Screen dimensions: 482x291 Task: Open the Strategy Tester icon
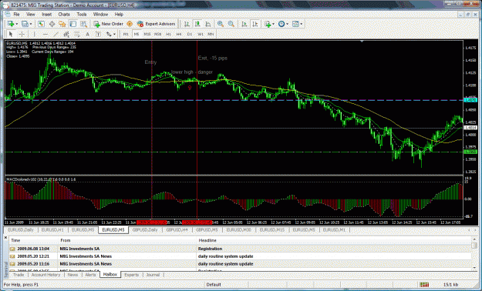(x=83, y=24)
